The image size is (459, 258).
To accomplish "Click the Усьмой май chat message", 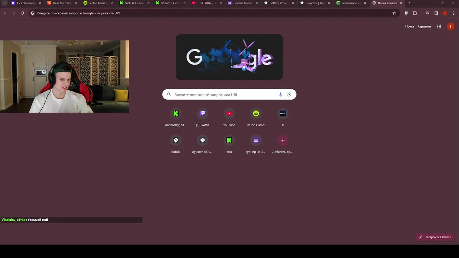I will [x=38, y=220].
